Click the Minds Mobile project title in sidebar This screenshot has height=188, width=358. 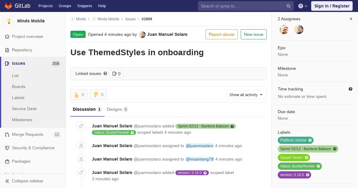31,21
